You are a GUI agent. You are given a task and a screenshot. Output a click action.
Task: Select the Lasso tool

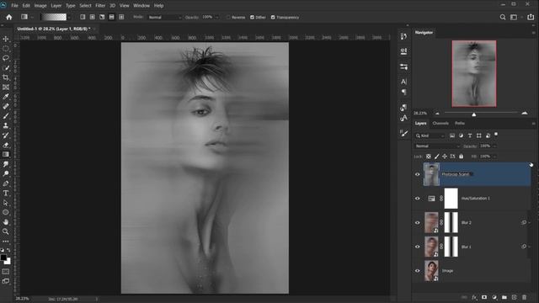[6, 58]
